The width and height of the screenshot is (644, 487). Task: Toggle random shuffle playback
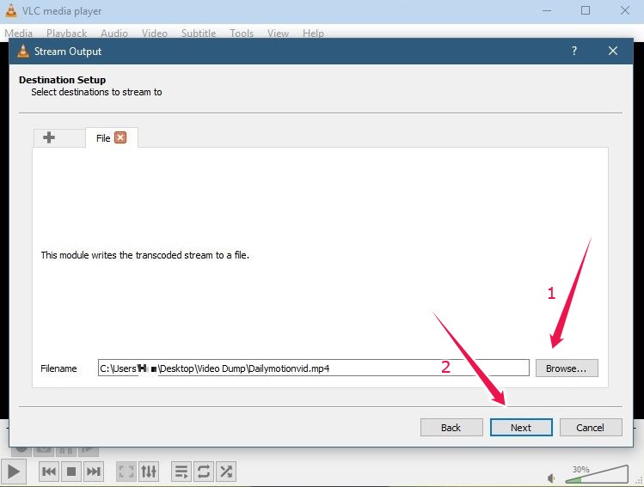[x=226, y=472]
